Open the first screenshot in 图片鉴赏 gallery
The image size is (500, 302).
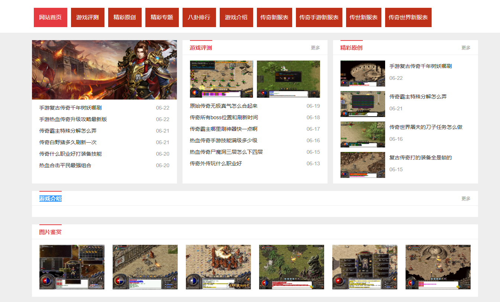(x=72, y=267)
